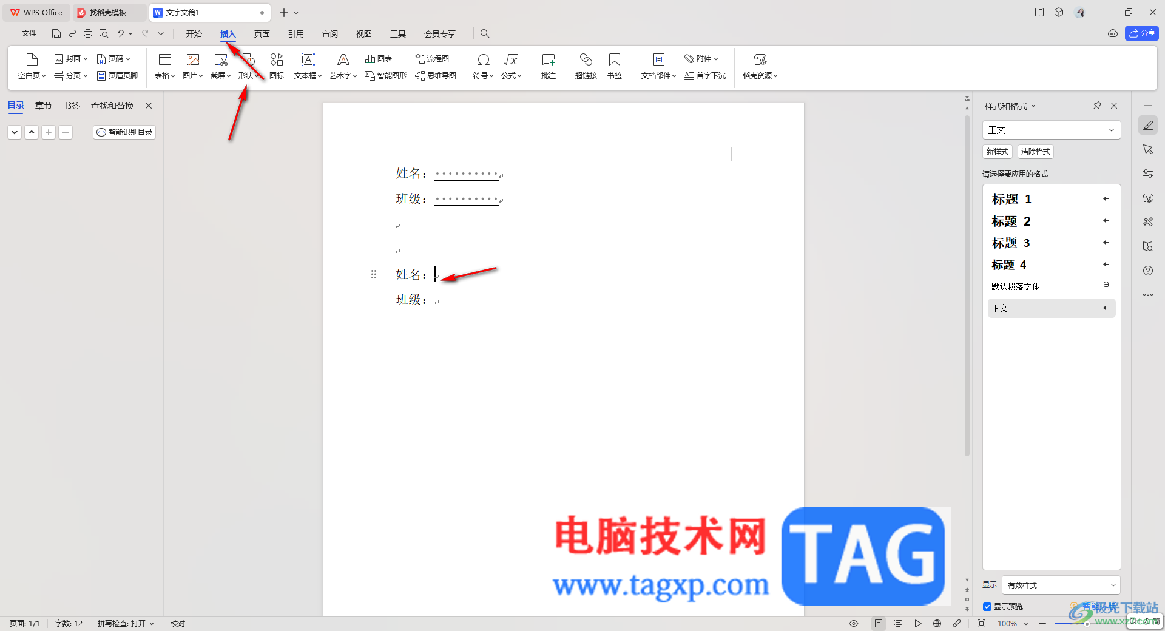Toggle eye protection mode in status bar
Viewport: 1165px width, 631px height.
click(854, 623)
